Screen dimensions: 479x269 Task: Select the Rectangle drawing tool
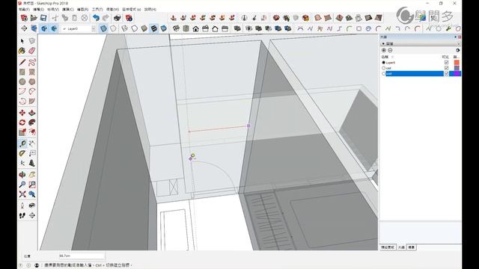coord(22,72)
